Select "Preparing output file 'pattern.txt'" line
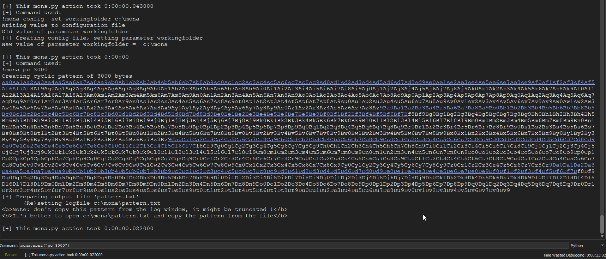This screenshot has width=606, height=259. coord(71,197)
